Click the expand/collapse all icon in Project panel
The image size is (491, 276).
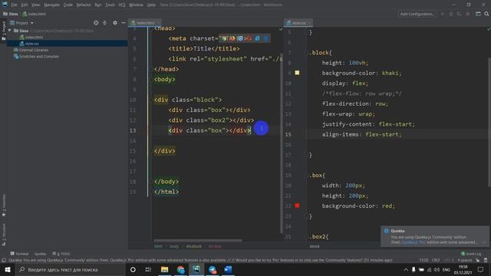coord(104,23)
